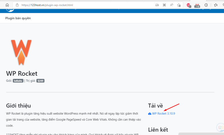224x135 pixels.
Task: View site security info via lock icon
Action: [x=17, y=5]
